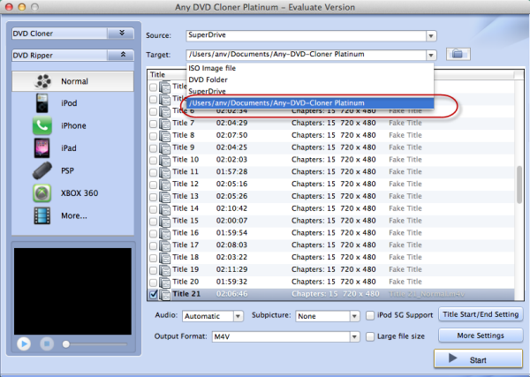The height and width of the screenshot is (377, 530).
Task: Enable iPod 5G Support checkbox
Action: click(370, 315)
